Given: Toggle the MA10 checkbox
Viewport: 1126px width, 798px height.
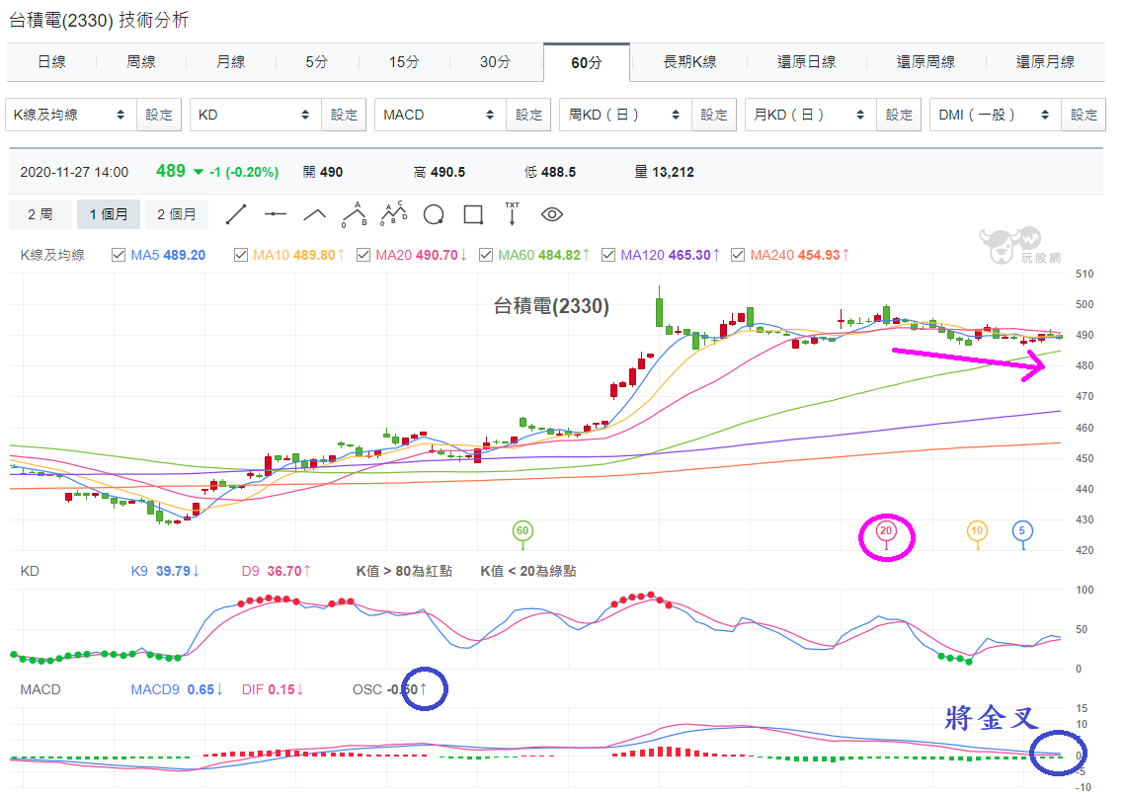Looking at the screenshot, I should tap(241, 255).
